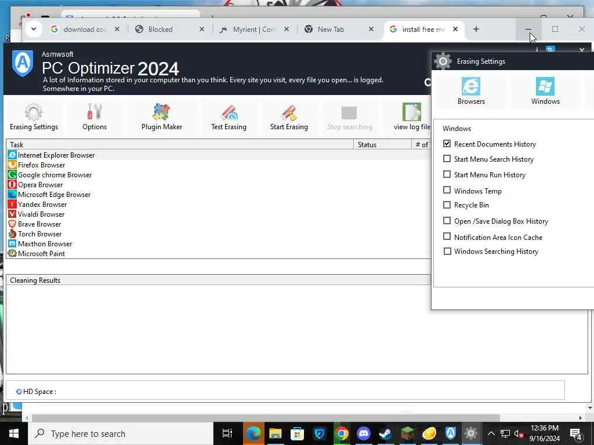
Task: Switch to the Blocked Chrome tab
Action: coord(171,29)
